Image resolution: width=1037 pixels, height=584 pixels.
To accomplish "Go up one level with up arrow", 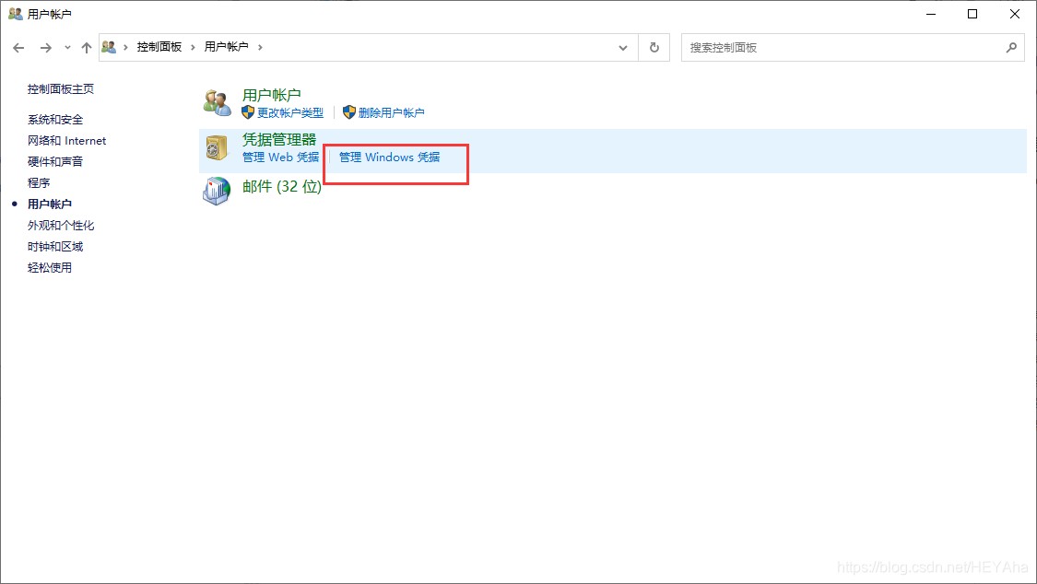I will (87, 48).
